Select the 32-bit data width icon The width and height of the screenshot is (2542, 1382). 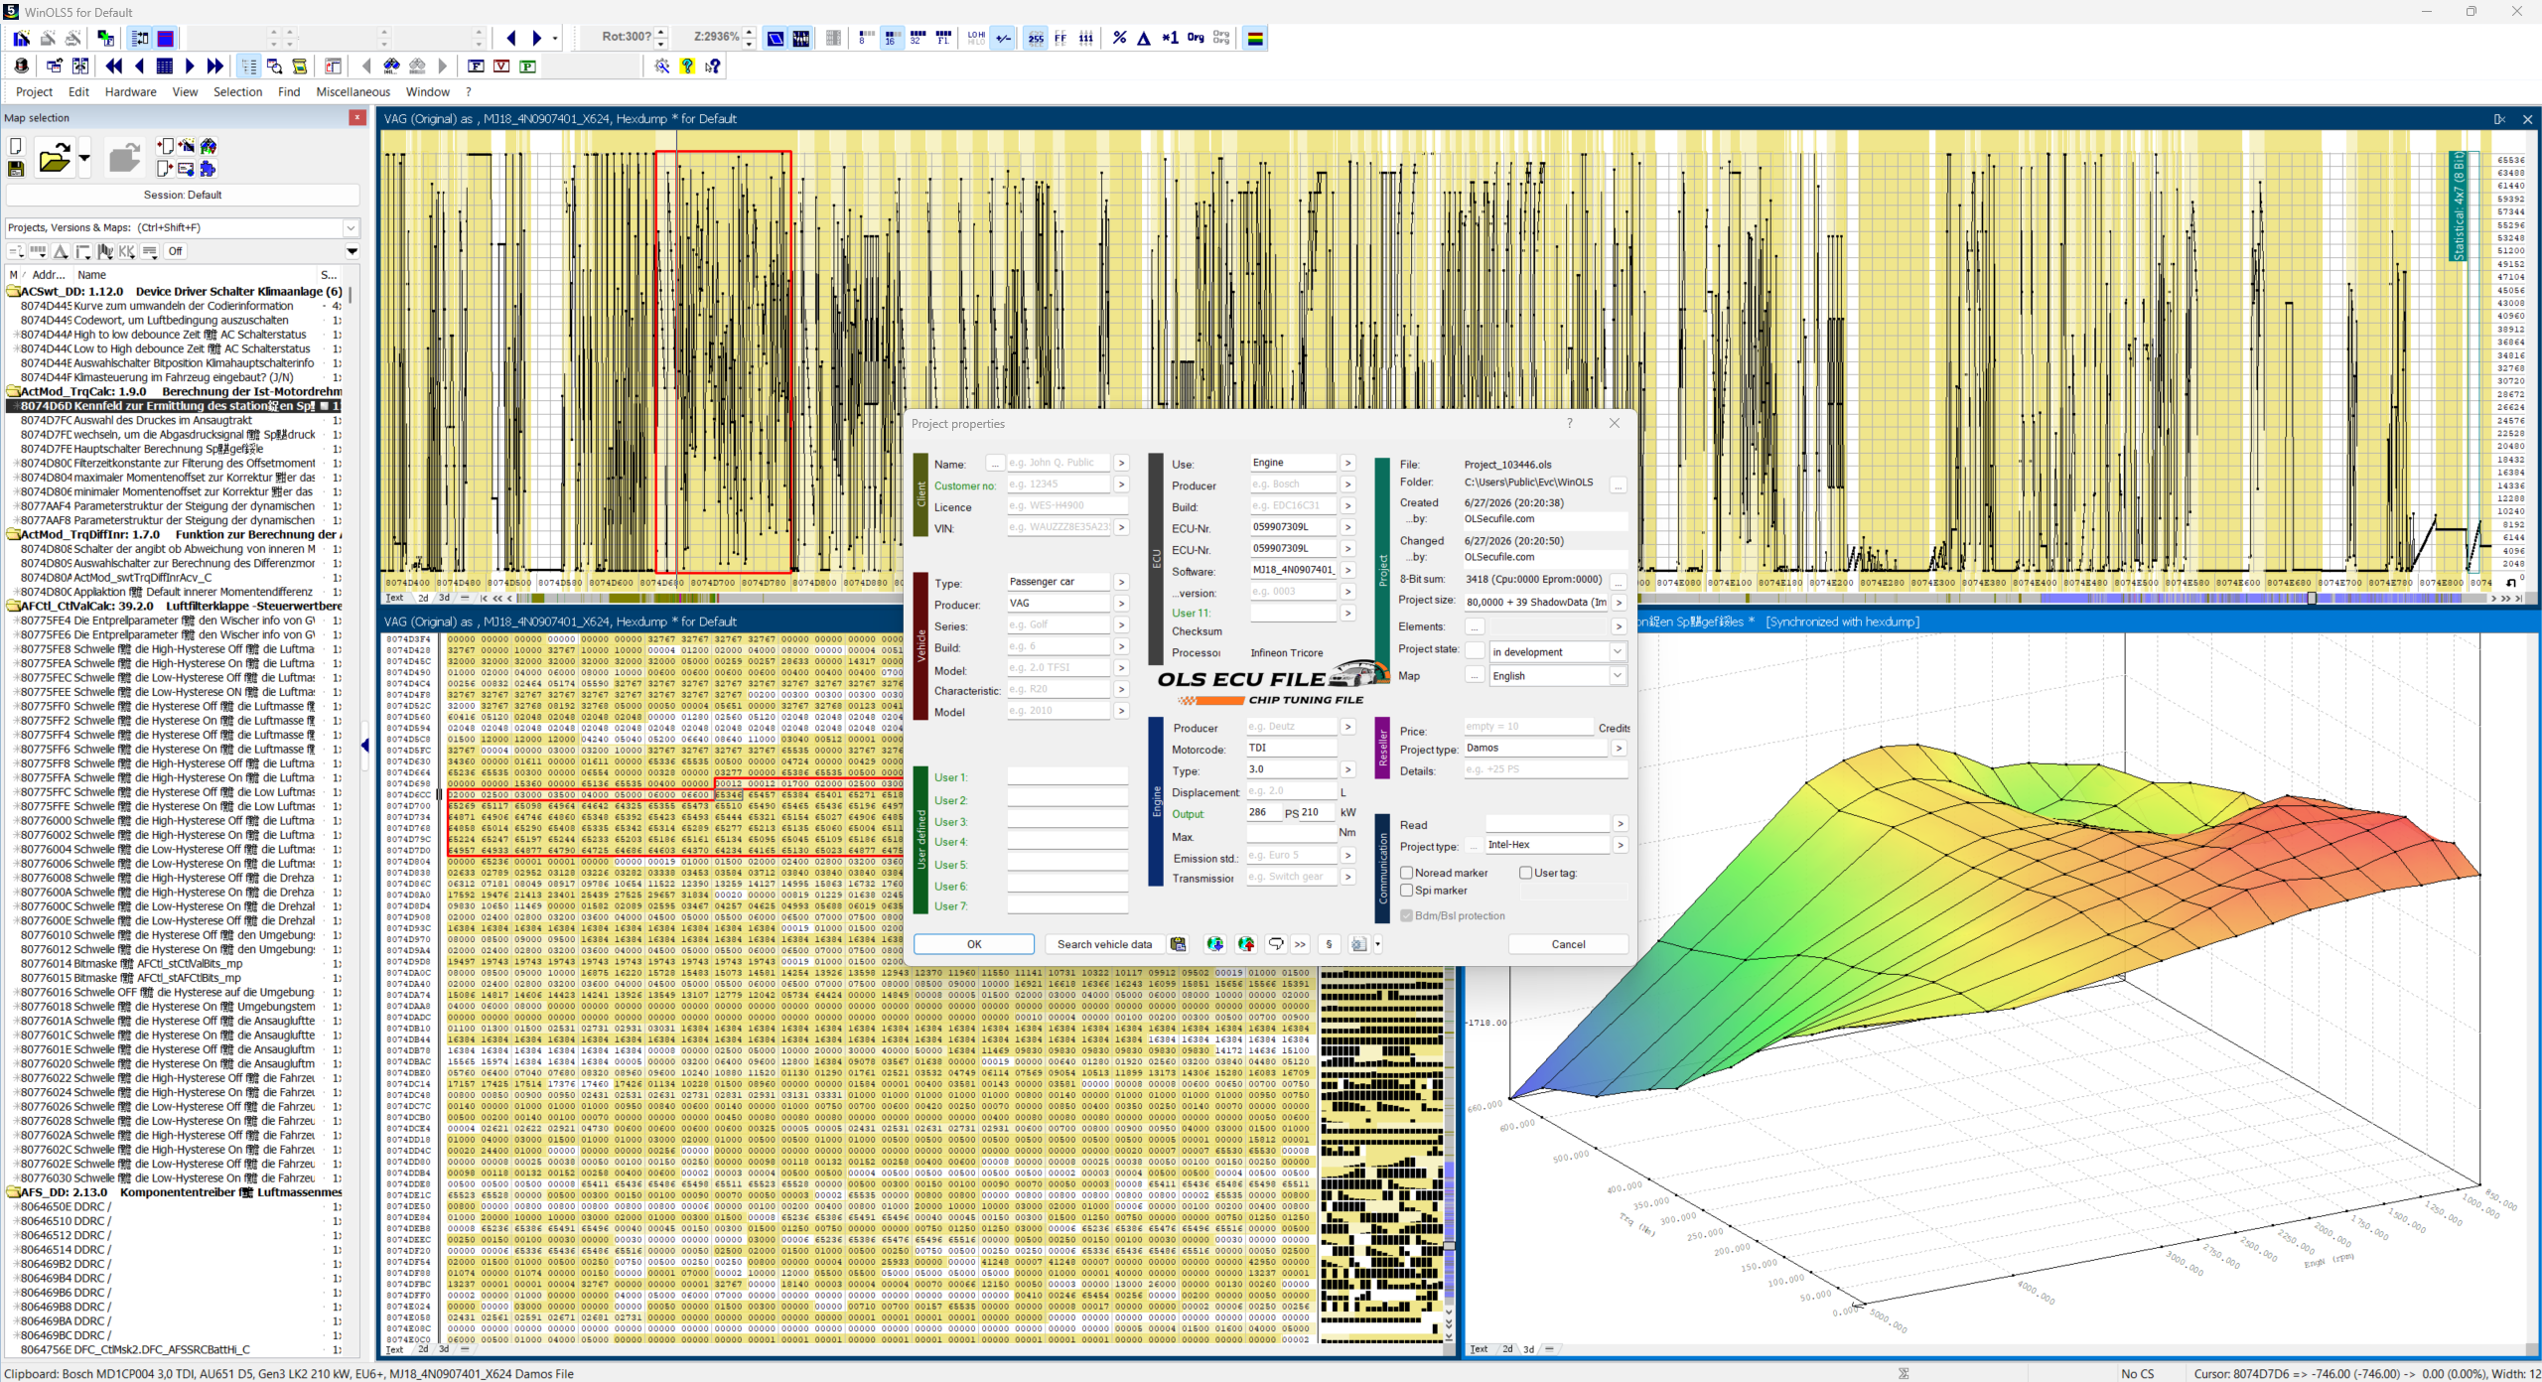tap(918, 38)
